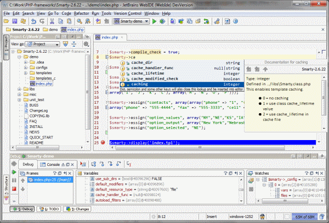
Task: Click the project tree vertical scrollbar
Action: point(87,92)
